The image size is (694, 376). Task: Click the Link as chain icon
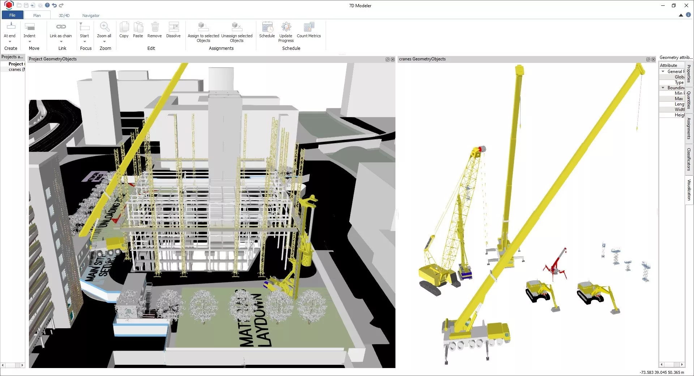61,27
